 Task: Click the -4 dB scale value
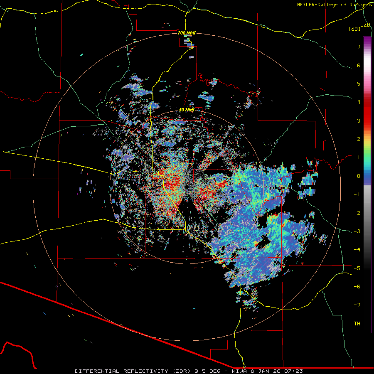[x=357, y=250]
